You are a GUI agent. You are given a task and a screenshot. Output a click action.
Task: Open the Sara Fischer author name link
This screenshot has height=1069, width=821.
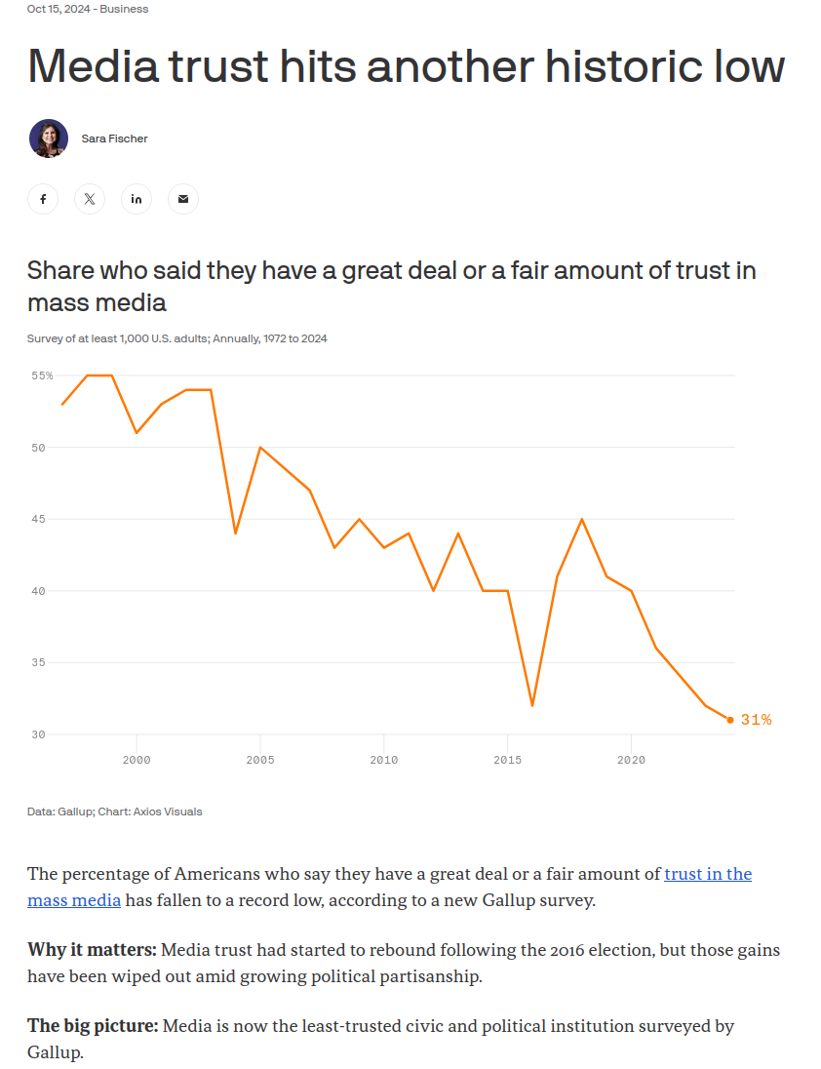[x=114, y=139]
